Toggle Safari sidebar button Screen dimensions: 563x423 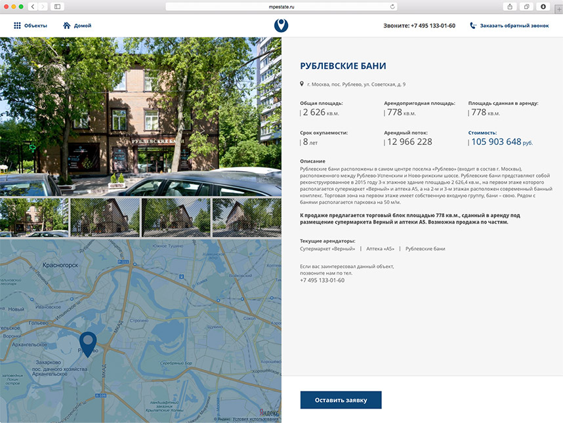[58, 7]
